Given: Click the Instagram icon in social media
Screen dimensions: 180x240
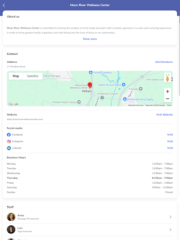Looking at the screenshot, I should 9,142.
